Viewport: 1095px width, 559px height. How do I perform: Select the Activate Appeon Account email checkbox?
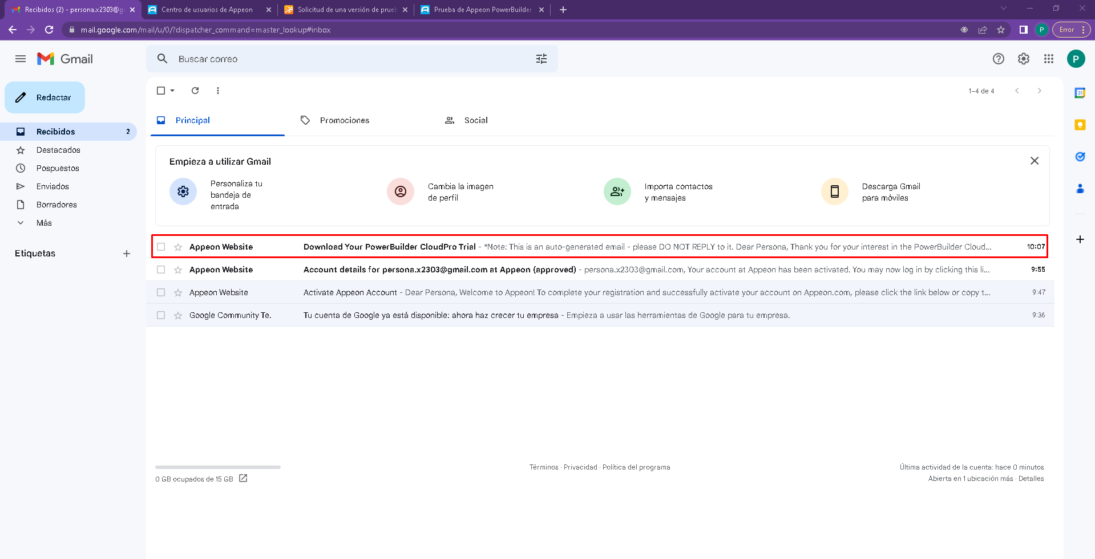click(x=161, y=292)
